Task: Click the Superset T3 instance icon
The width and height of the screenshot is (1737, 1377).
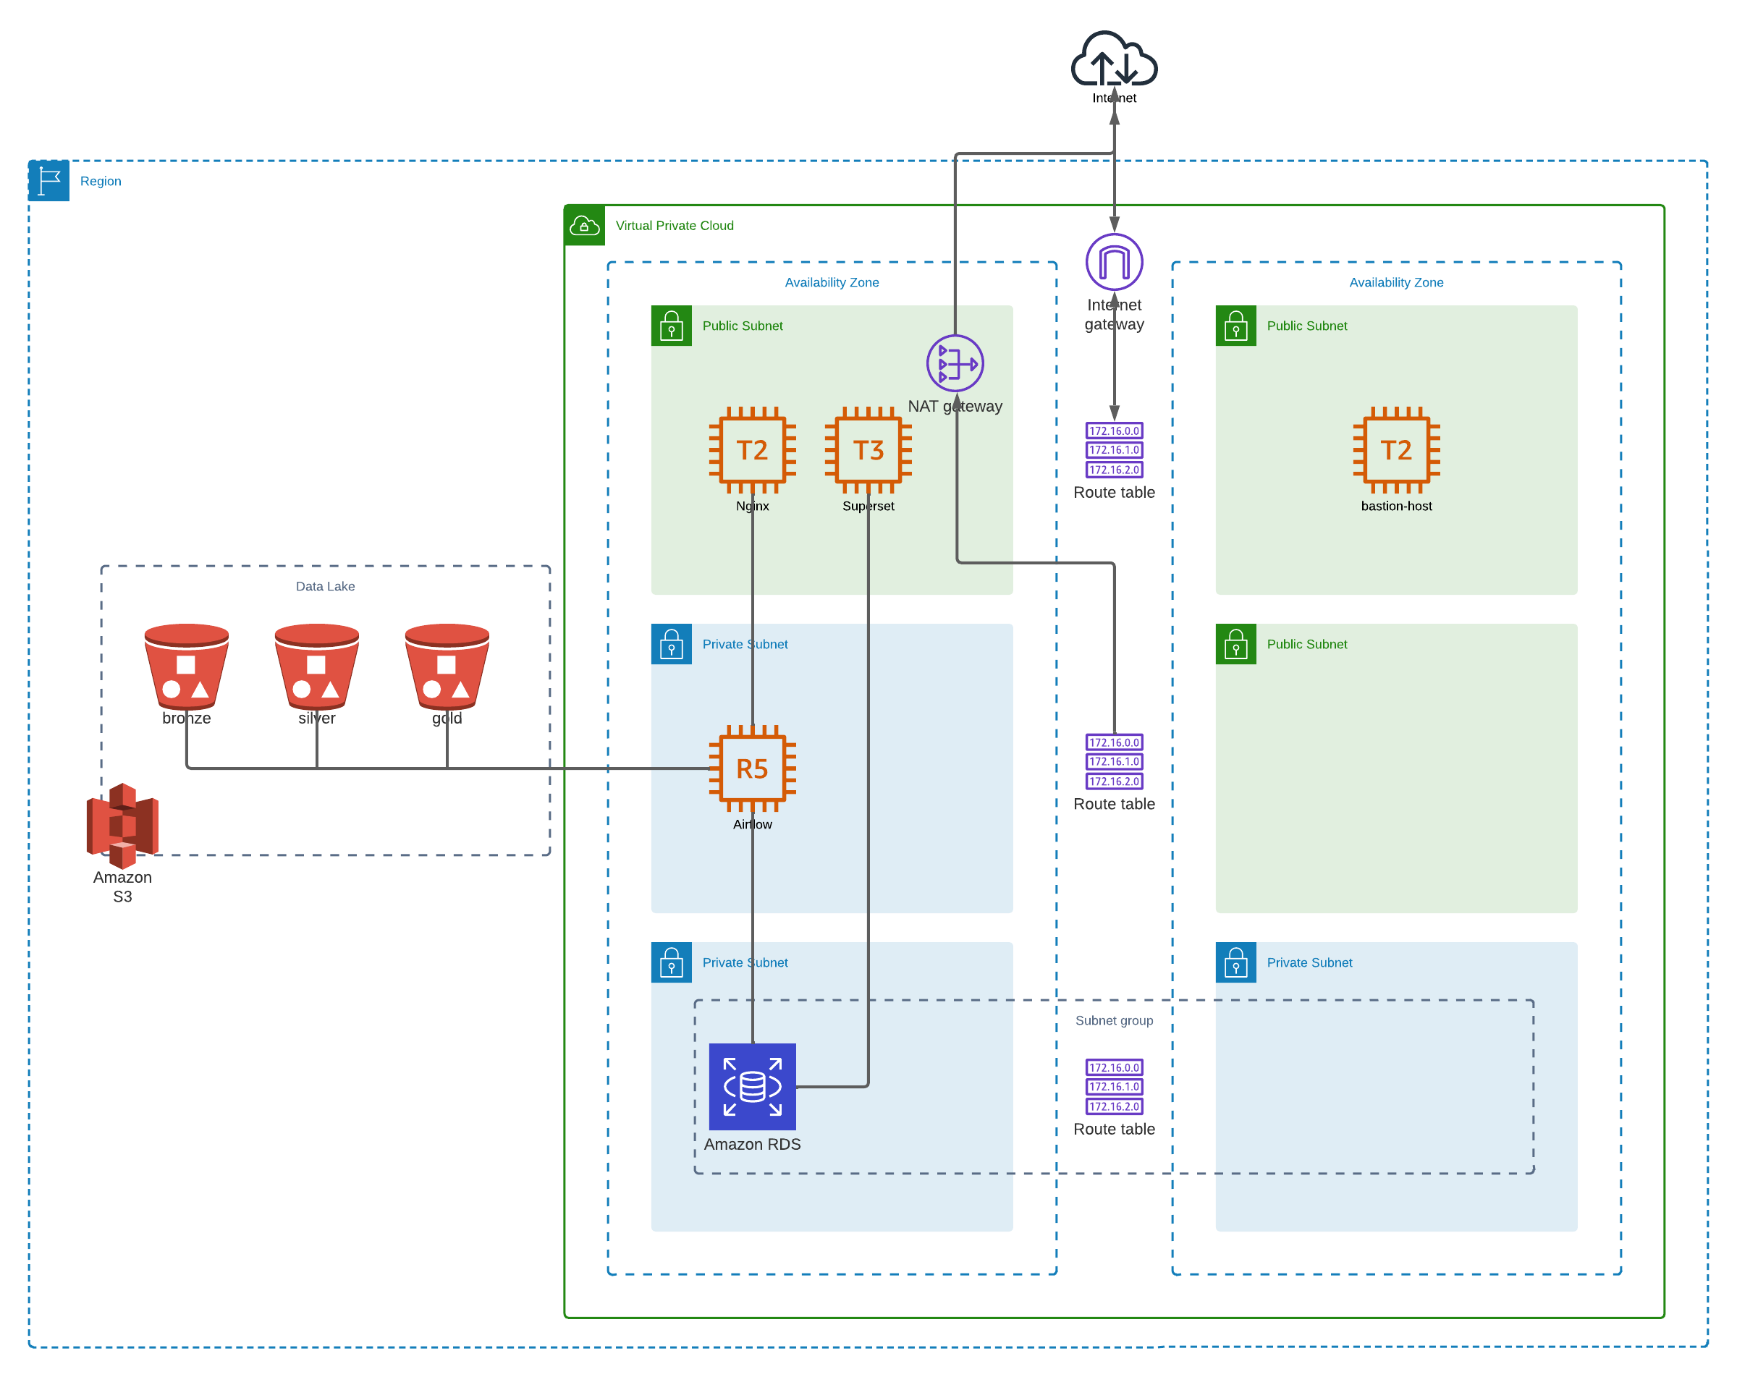Action: tap(868, 449)
